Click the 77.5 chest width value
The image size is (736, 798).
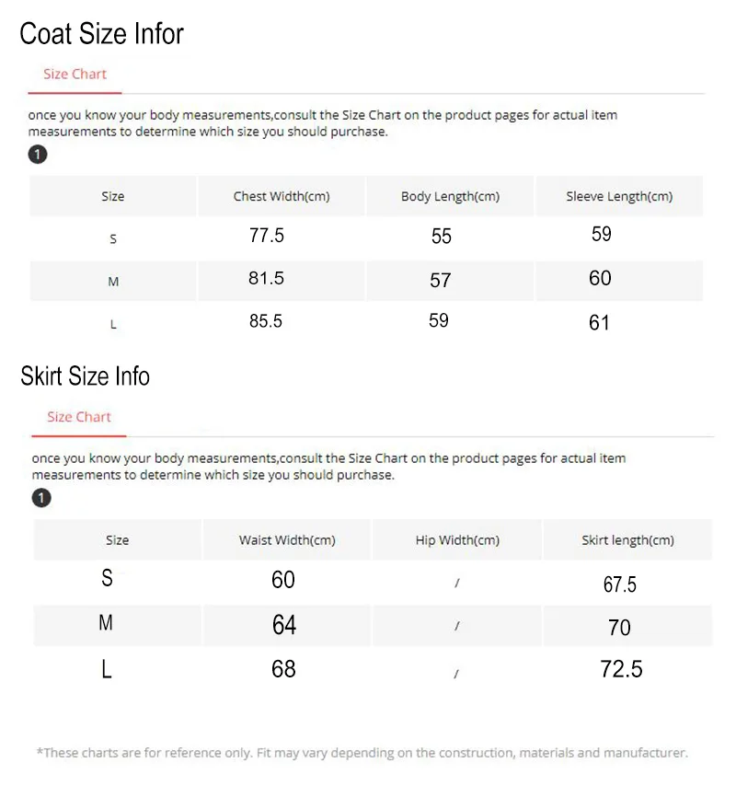(267, 235)
